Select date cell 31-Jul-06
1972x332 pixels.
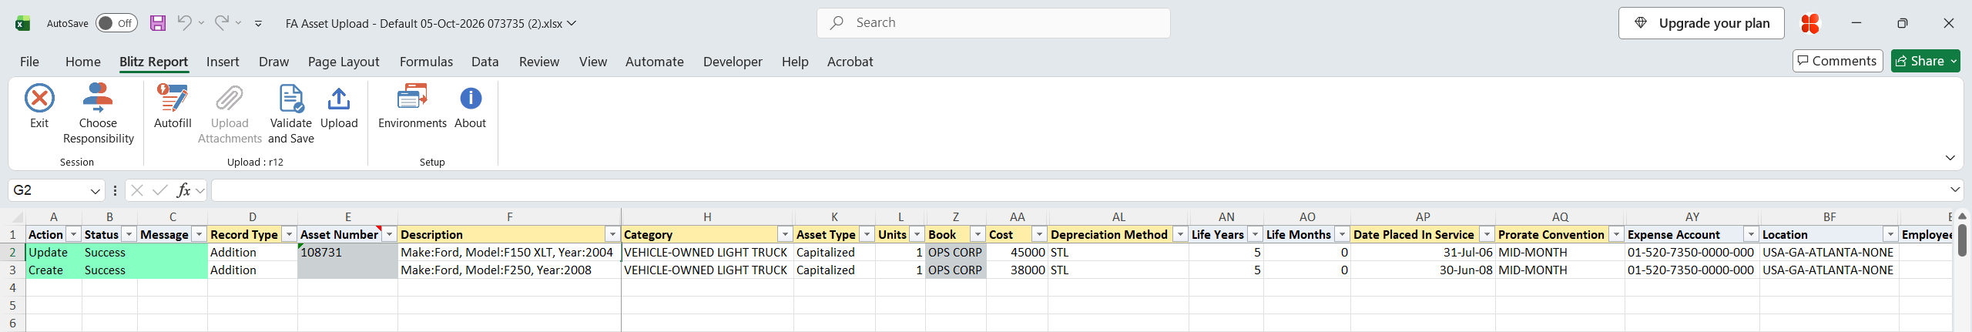click(1423, 253)
